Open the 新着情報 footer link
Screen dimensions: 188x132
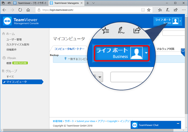click(x=58, y=121)
